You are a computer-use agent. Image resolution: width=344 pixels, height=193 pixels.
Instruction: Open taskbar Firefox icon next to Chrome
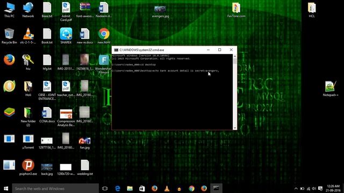pos(204,188)
